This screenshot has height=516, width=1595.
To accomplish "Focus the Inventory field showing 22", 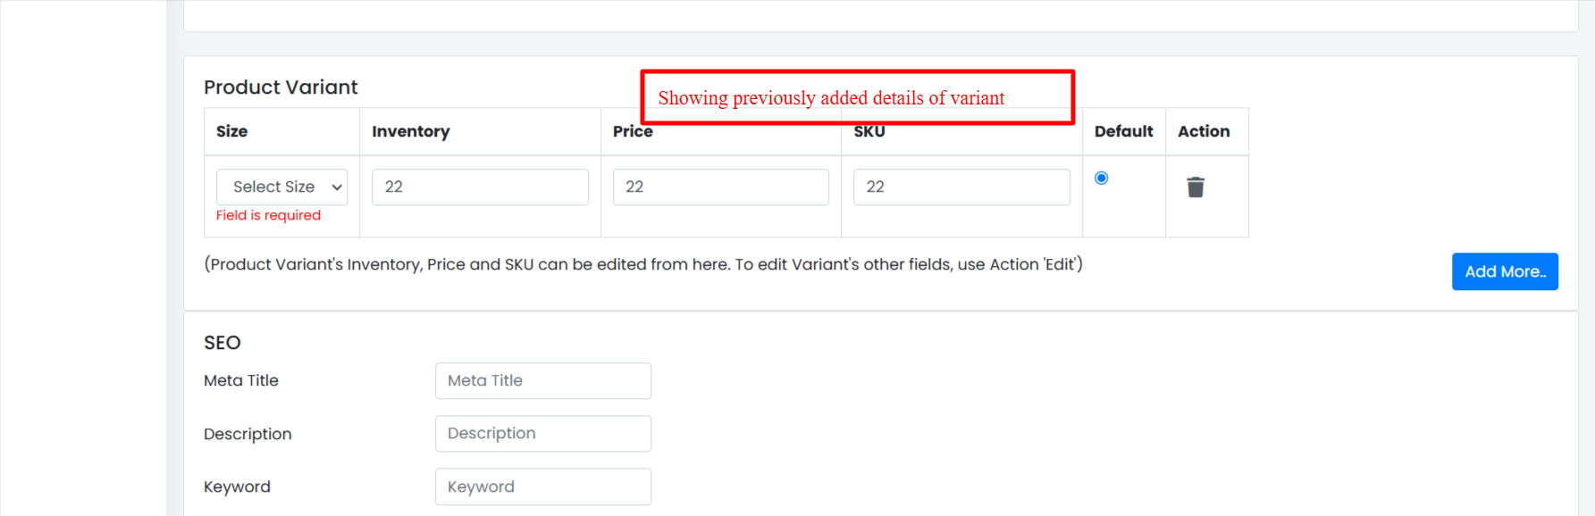I will (480, 187).
